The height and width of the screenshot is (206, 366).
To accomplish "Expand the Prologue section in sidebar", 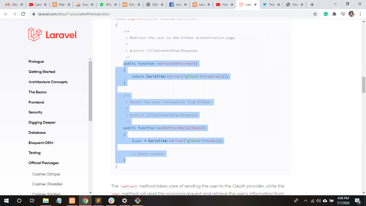I will (x=36, y=62).
